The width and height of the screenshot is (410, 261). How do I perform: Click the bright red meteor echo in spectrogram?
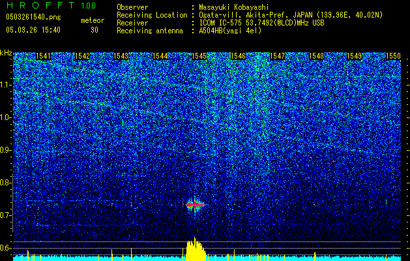196,205
